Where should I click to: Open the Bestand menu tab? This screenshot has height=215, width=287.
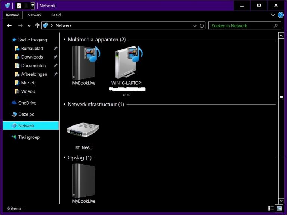pos(13,15)
